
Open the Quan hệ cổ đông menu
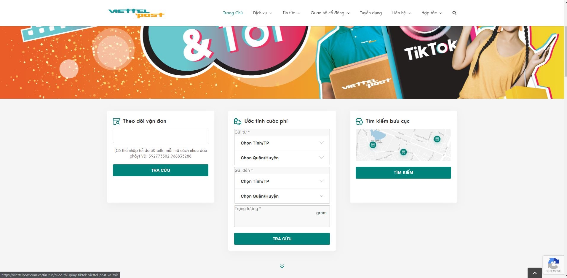click(330, 13)
